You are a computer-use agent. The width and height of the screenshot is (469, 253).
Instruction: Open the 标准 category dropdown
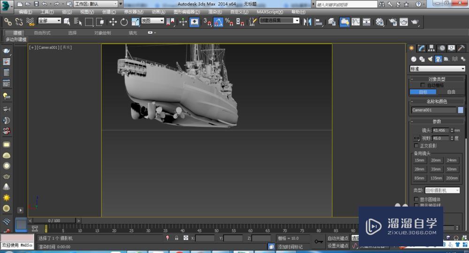click(437, 69)
